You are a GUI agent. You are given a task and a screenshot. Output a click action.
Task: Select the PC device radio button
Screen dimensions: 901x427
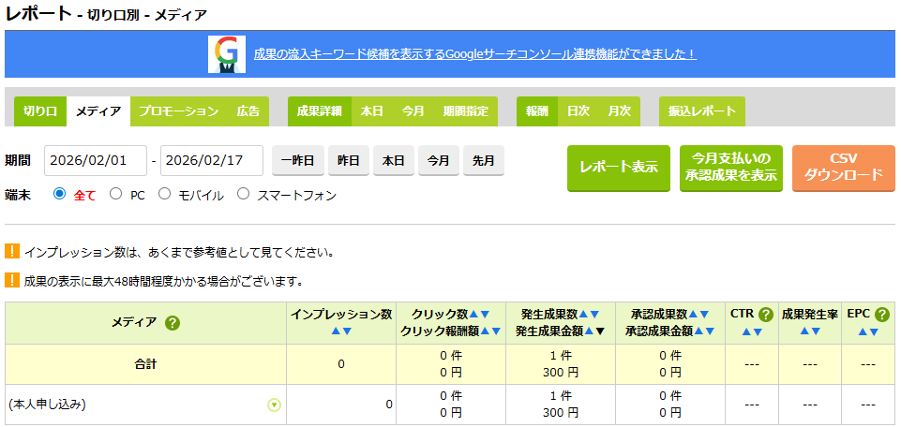click(115, 194)
